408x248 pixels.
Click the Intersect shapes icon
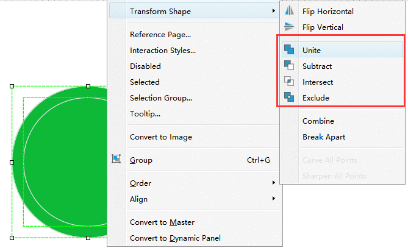[289, 81]
